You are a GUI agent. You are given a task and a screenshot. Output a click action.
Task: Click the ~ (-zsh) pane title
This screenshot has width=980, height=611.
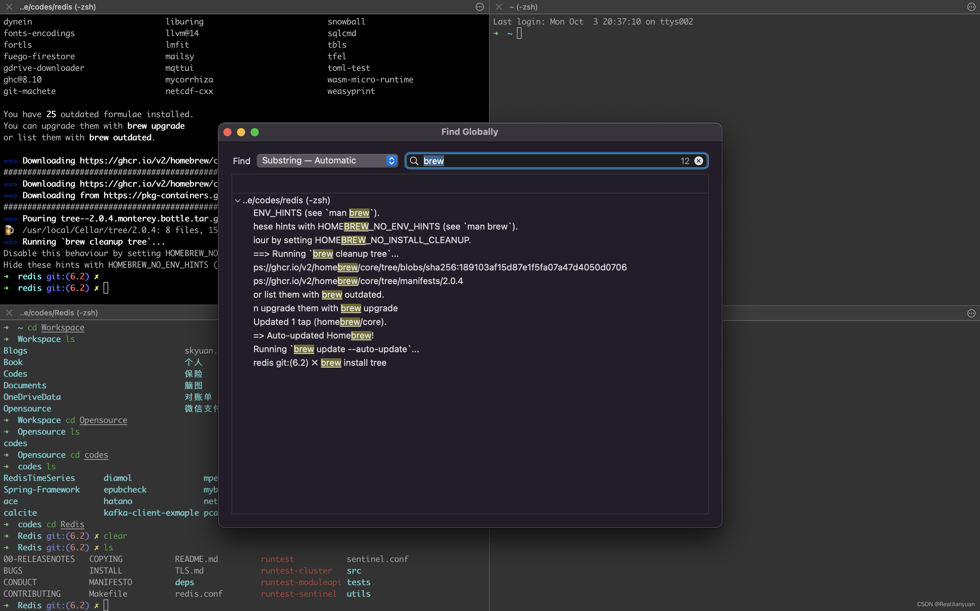coord(523,7)
